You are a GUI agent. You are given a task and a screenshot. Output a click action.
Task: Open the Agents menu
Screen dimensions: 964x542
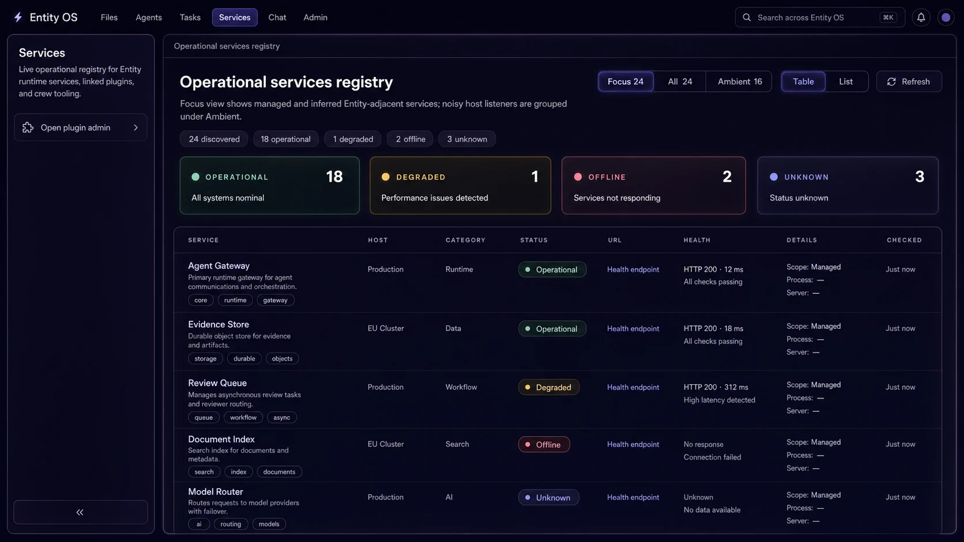coord(149,17)
